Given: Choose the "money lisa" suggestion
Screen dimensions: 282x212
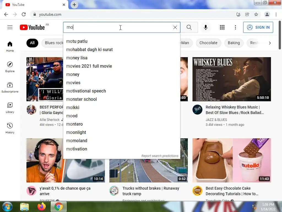Looking at the screenshot, I should tap(121, 58).
